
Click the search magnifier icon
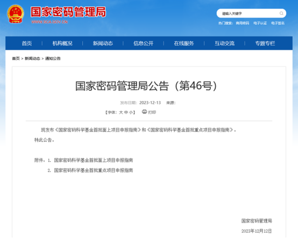pos(281,13)
